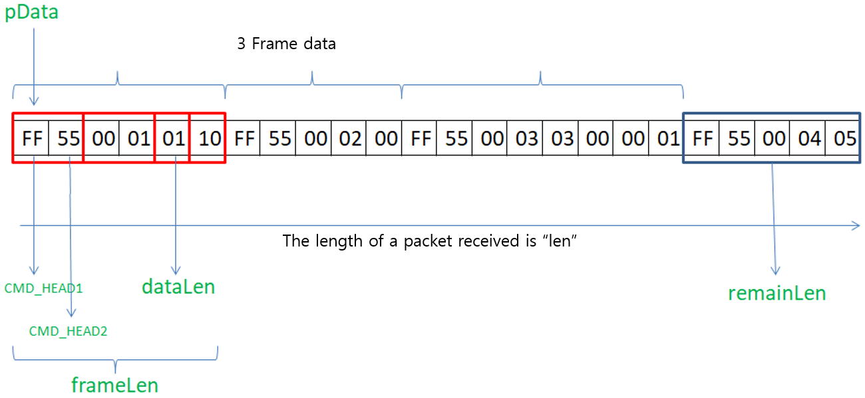Click the 55 cell in the first red box
Viewport: 865px width, 398px height.
pyautogui.click(x=67, y=139)
